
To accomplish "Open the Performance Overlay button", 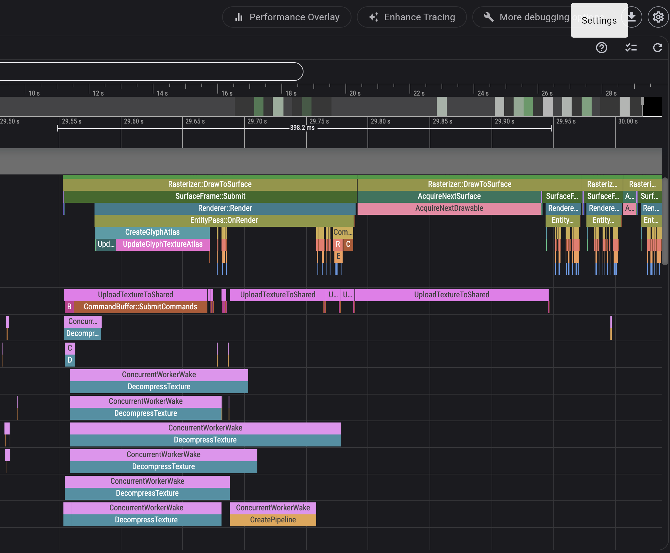I will click(286, 17).
